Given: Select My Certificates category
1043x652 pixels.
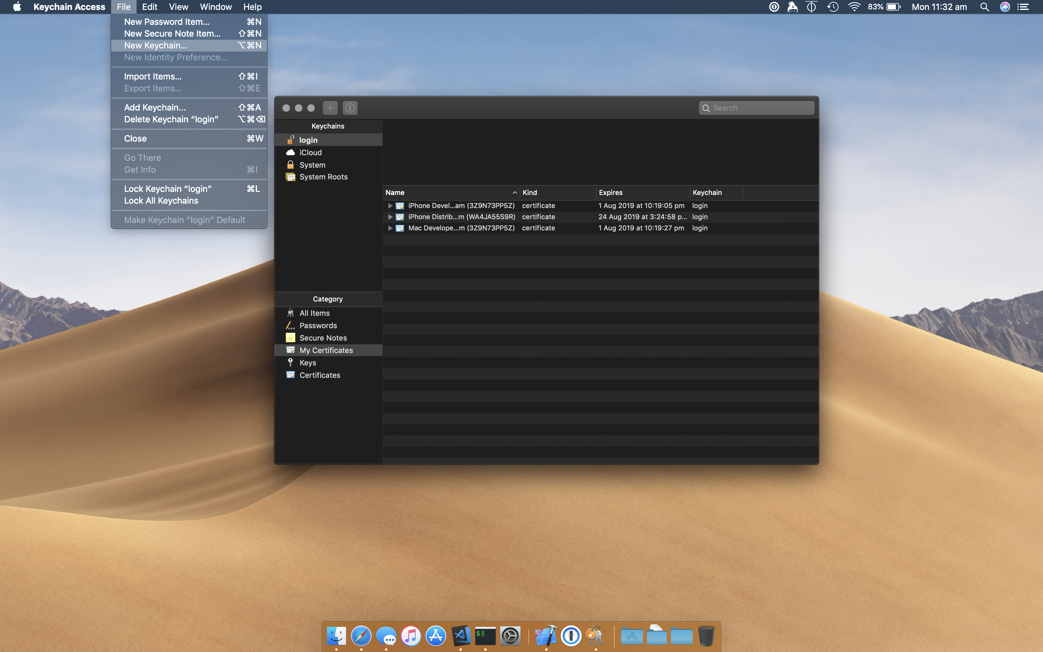Looking at the screenshot, I should coord(328,350).
